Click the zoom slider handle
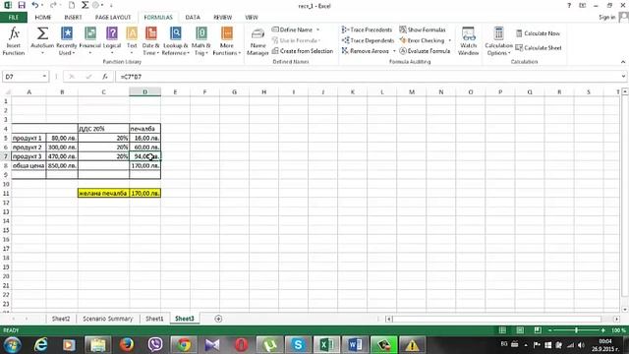This screenshot has width=629, height=354. click(x=577, y=330)
